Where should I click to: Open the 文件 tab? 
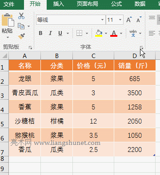click(9, 4)
